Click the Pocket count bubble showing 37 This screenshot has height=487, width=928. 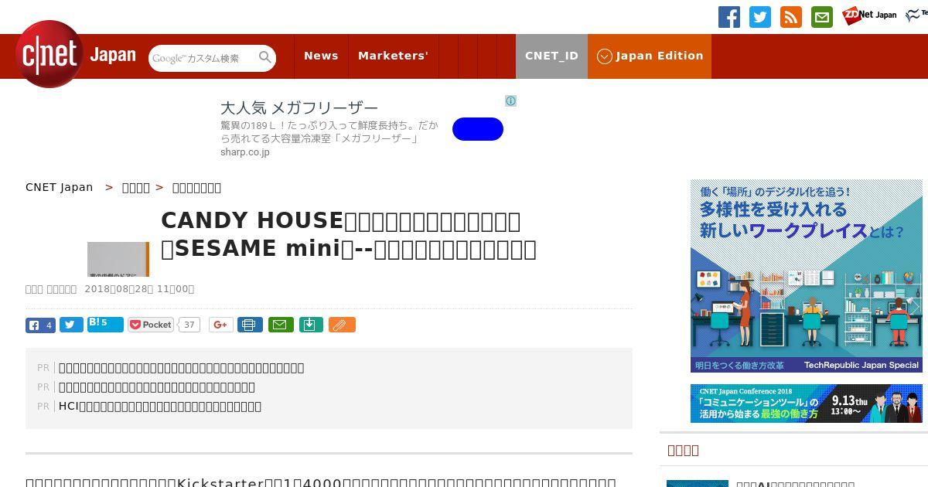[189, 325]
